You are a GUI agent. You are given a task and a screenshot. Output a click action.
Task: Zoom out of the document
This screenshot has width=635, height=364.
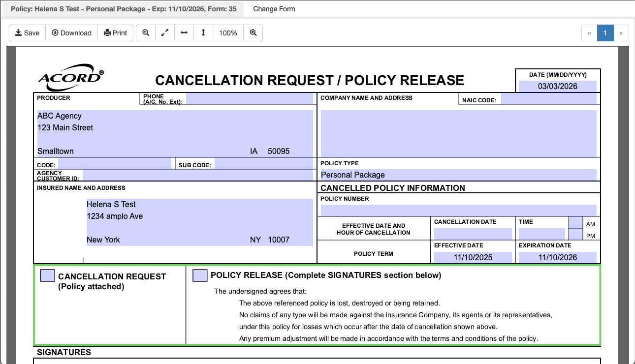click(x=146, y=33)
